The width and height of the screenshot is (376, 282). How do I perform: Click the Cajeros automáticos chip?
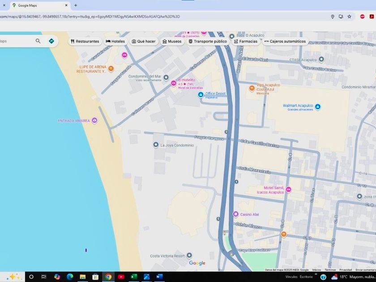click(285, 41)
